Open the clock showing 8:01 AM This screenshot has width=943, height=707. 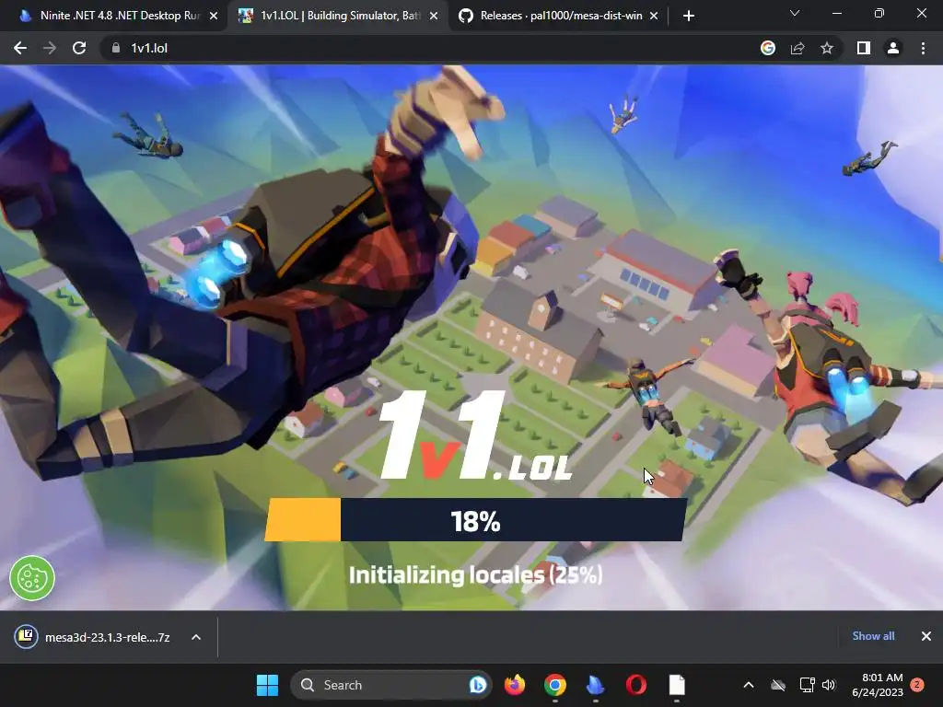pyautogui.click(x=878, y=685)
